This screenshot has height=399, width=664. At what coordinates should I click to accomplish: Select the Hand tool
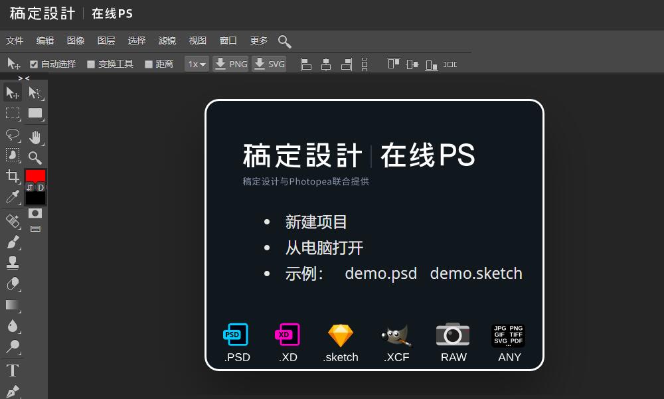point(35,137)
